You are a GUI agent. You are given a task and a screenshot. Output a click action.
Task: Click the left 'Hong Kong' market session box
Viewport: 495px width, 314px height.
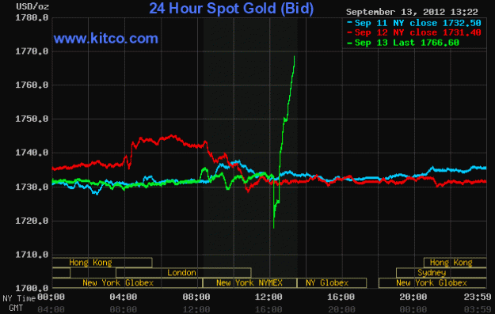tap(102, 263)
